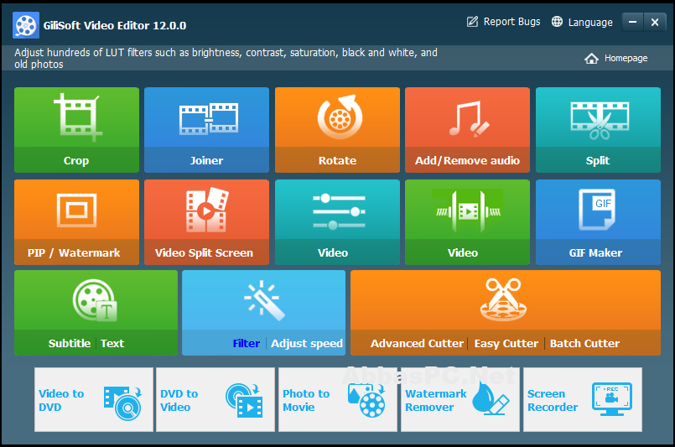The height and width of the screenshot is (447, 675).
Task: Open the Joiner filmstrip icon
Action: tap(209, 118)
